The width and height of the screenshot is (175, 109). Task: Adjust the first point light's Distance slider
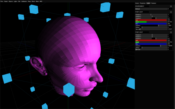tap(151, 26)
